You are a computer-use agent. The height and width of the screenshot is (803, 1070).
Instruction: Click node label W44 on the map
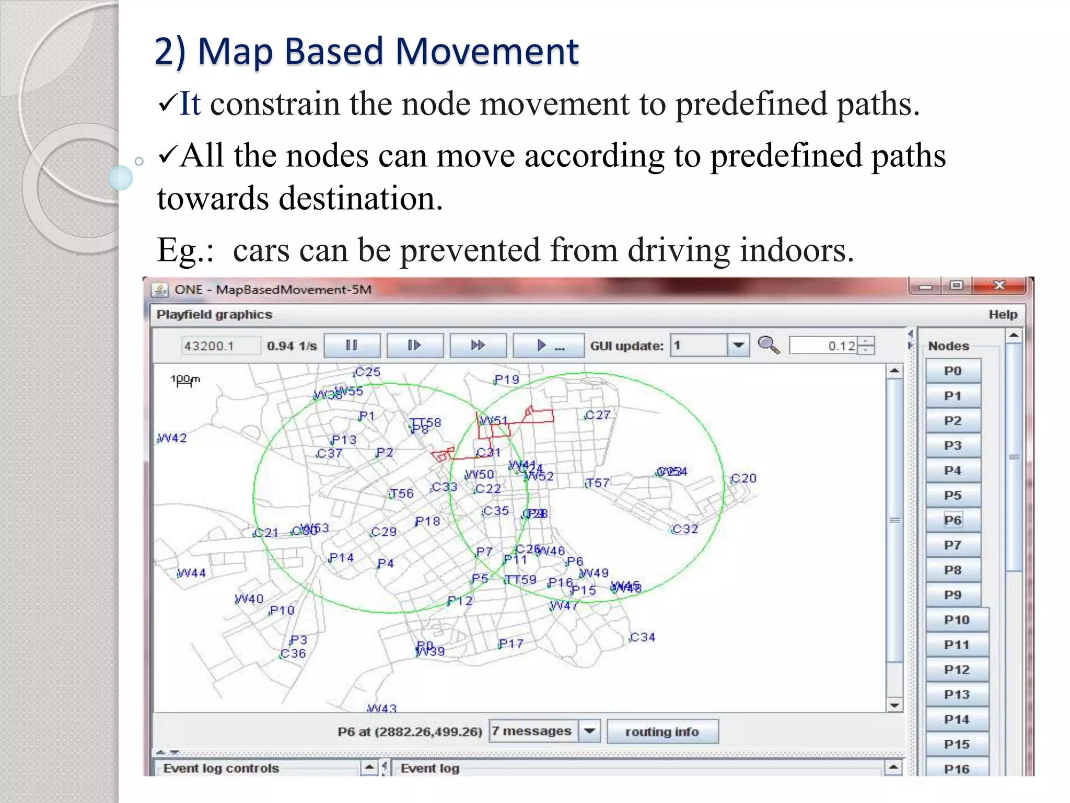click(x=192, y=573)
